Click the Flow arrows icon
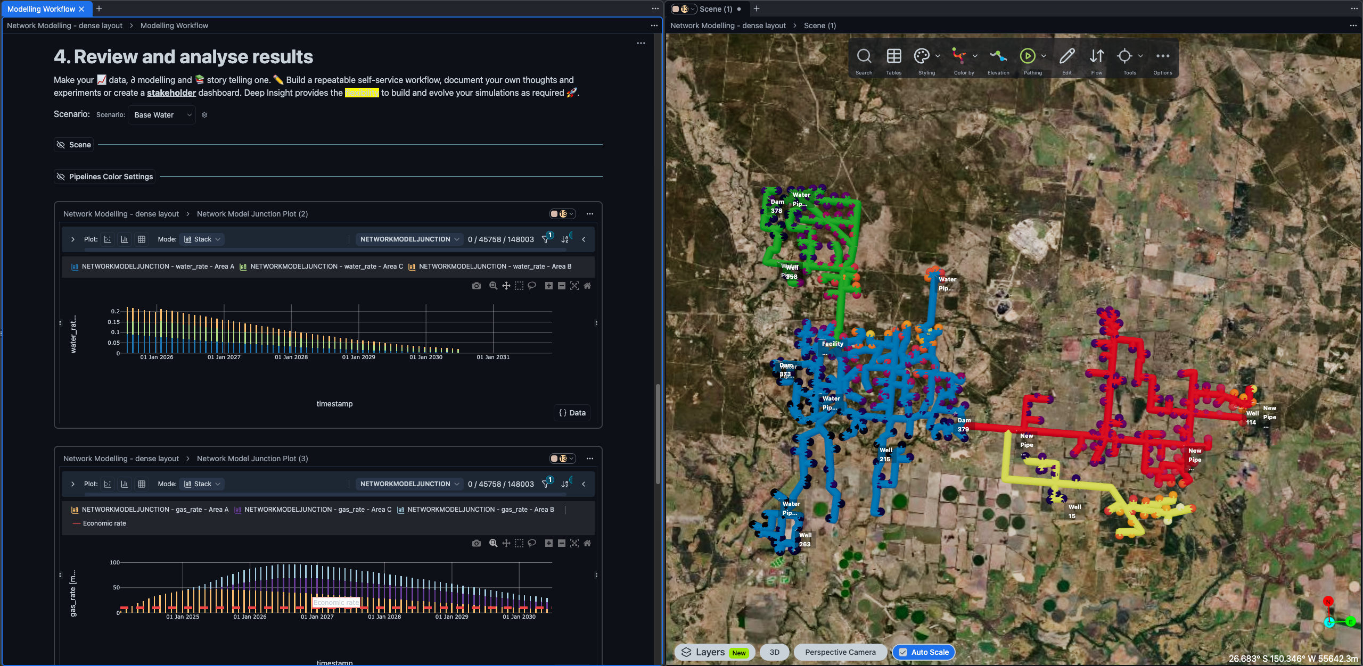Image resolution: width=1363 pixels, height=666 pixels. coord(1096,56)
